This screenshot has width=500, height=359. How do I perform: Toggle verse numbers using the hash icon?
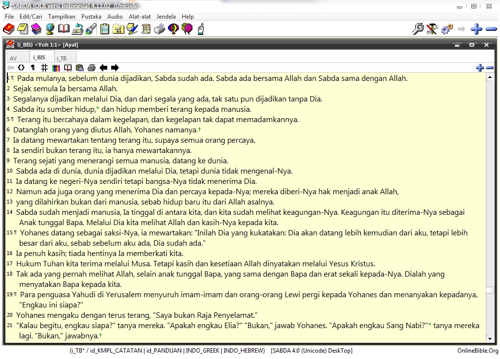(44, 67)
